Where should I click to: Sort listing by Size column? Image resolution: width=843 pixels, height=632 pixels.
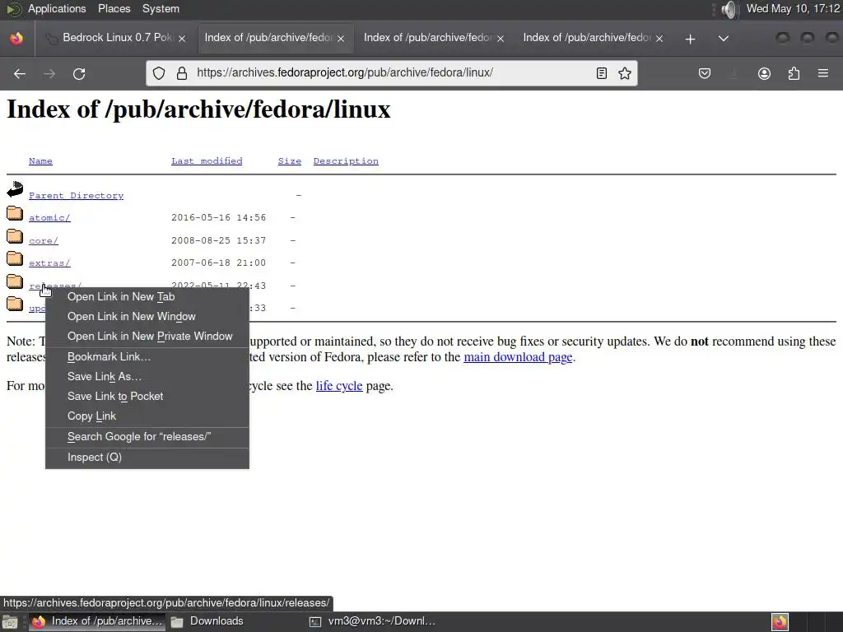[x=289, y=160]
